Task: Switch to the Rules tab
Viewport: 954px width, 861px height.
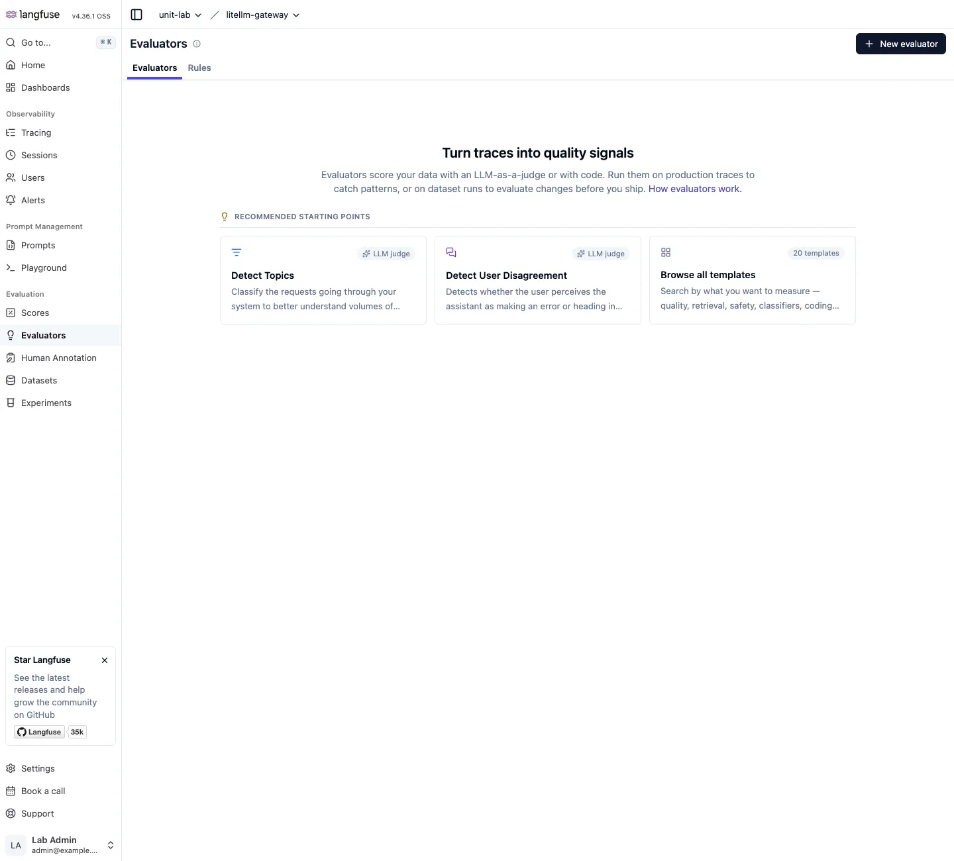Action: (199, 68)
